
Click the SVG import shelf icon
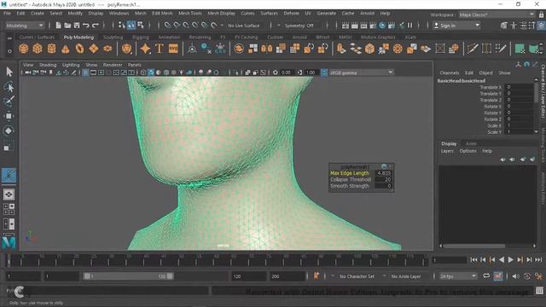click(173, 49)
